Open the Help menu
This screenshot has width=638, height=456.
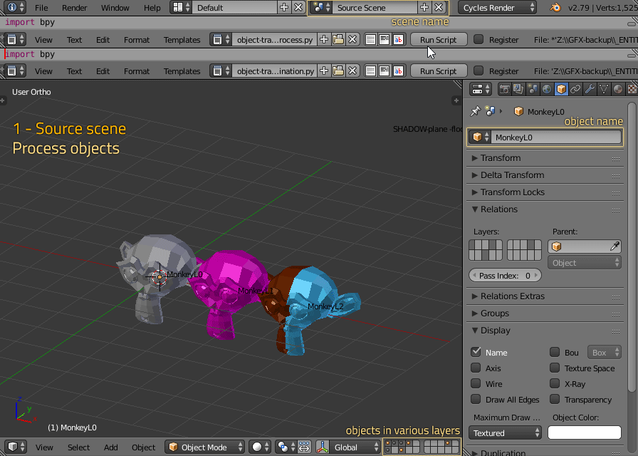click(152, 8)
